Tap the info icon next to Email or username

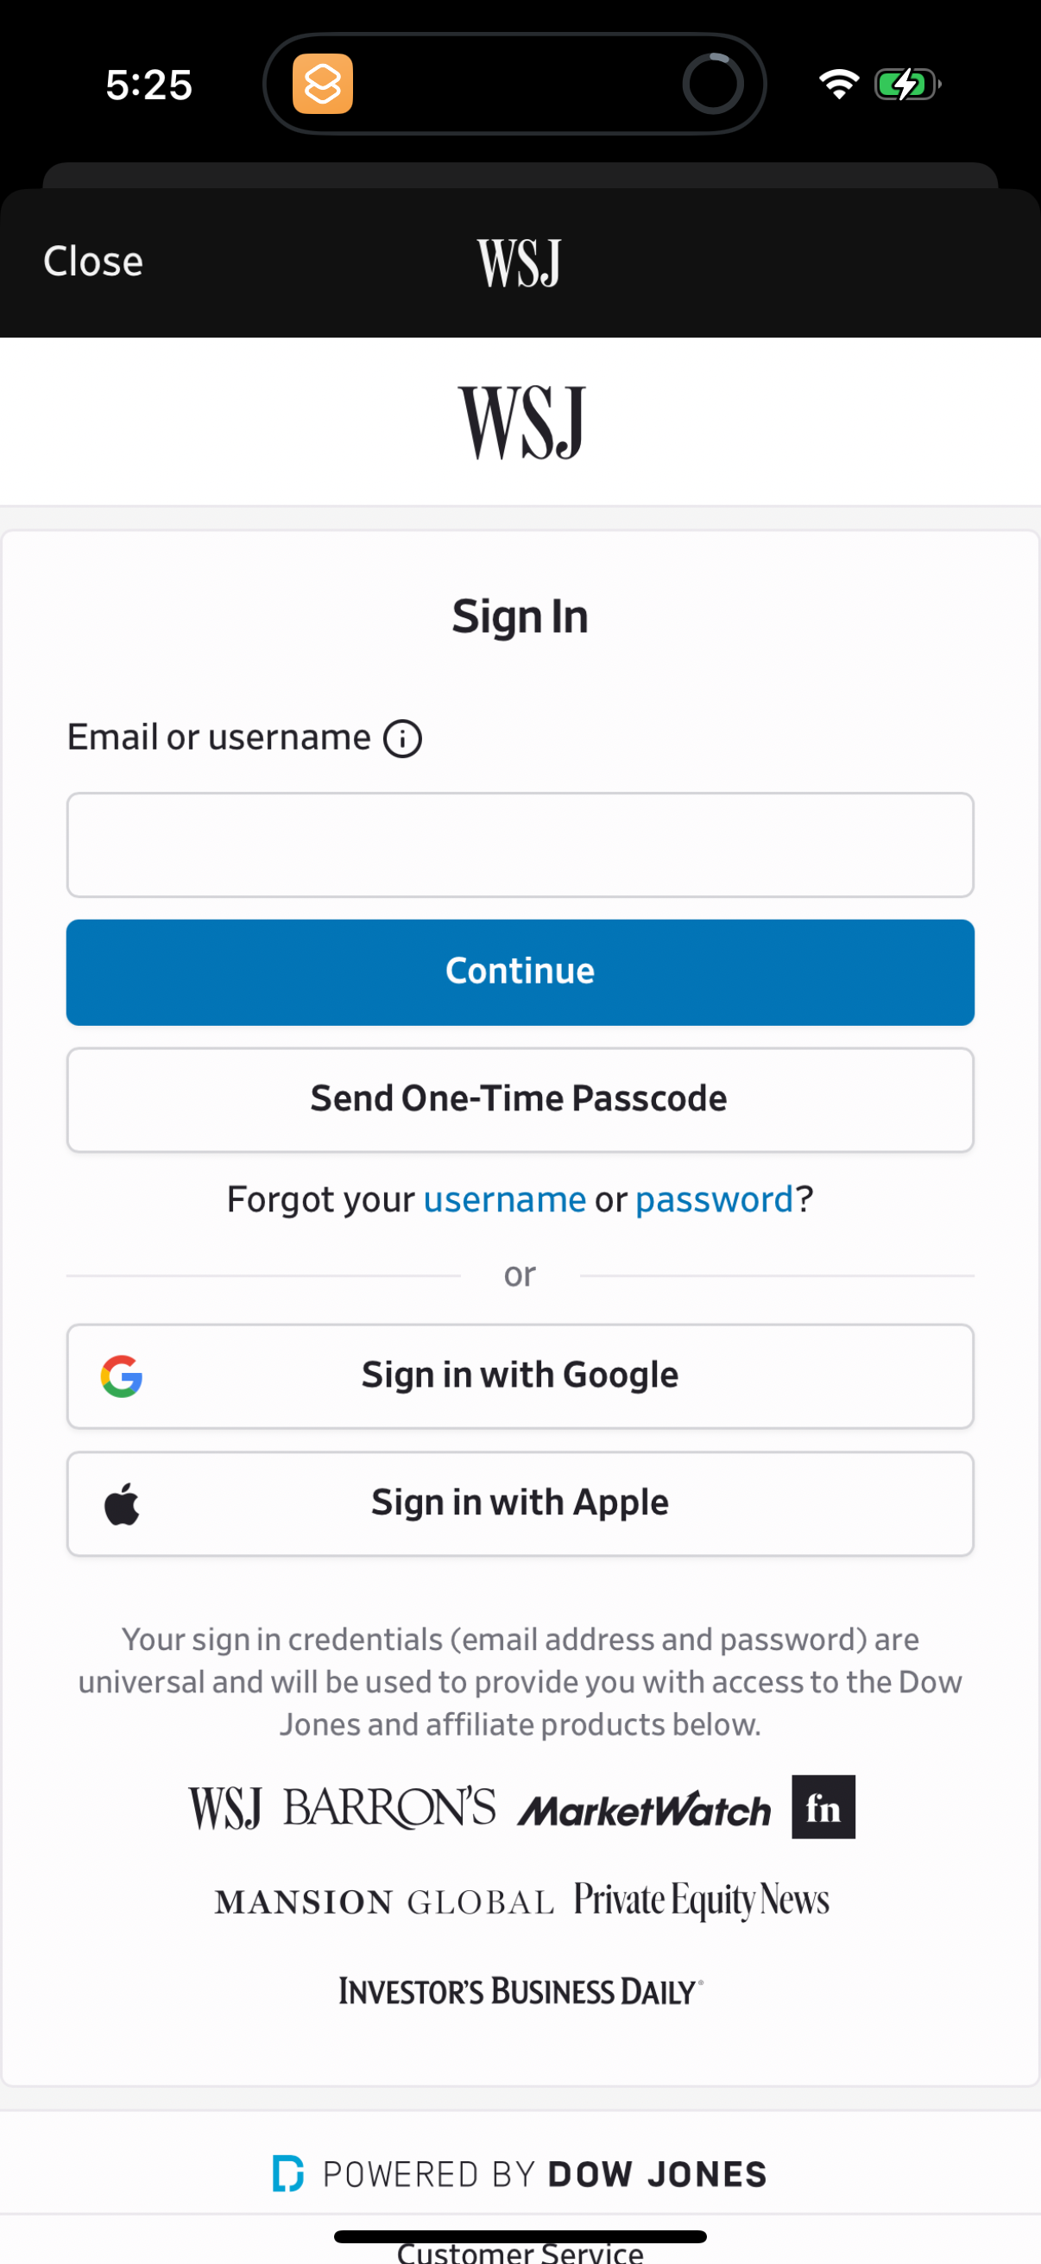402,738
